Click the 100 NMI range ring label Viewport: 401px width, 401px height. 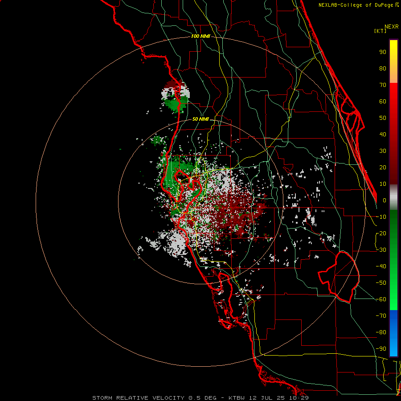[200, 37]
